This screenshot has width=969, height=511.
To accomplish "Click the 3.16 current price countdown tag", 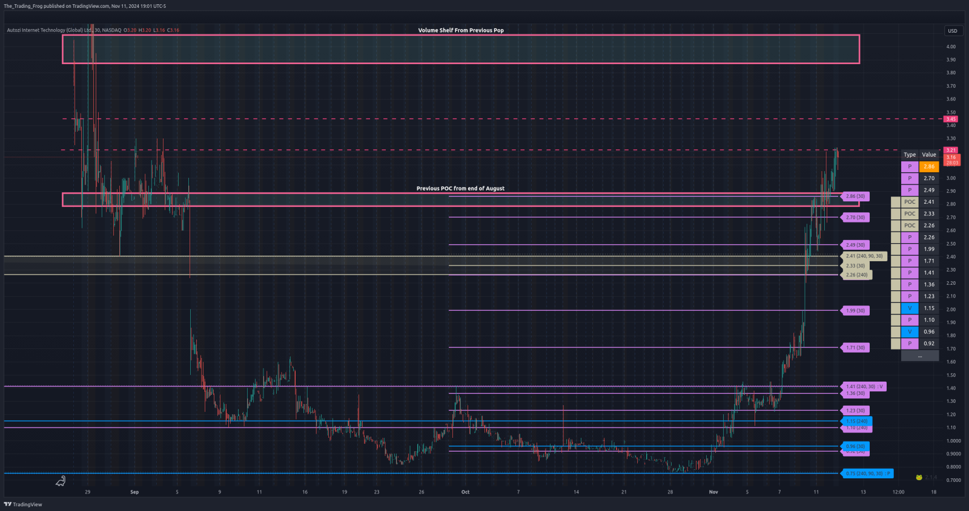I will click(x=952, y=160).
